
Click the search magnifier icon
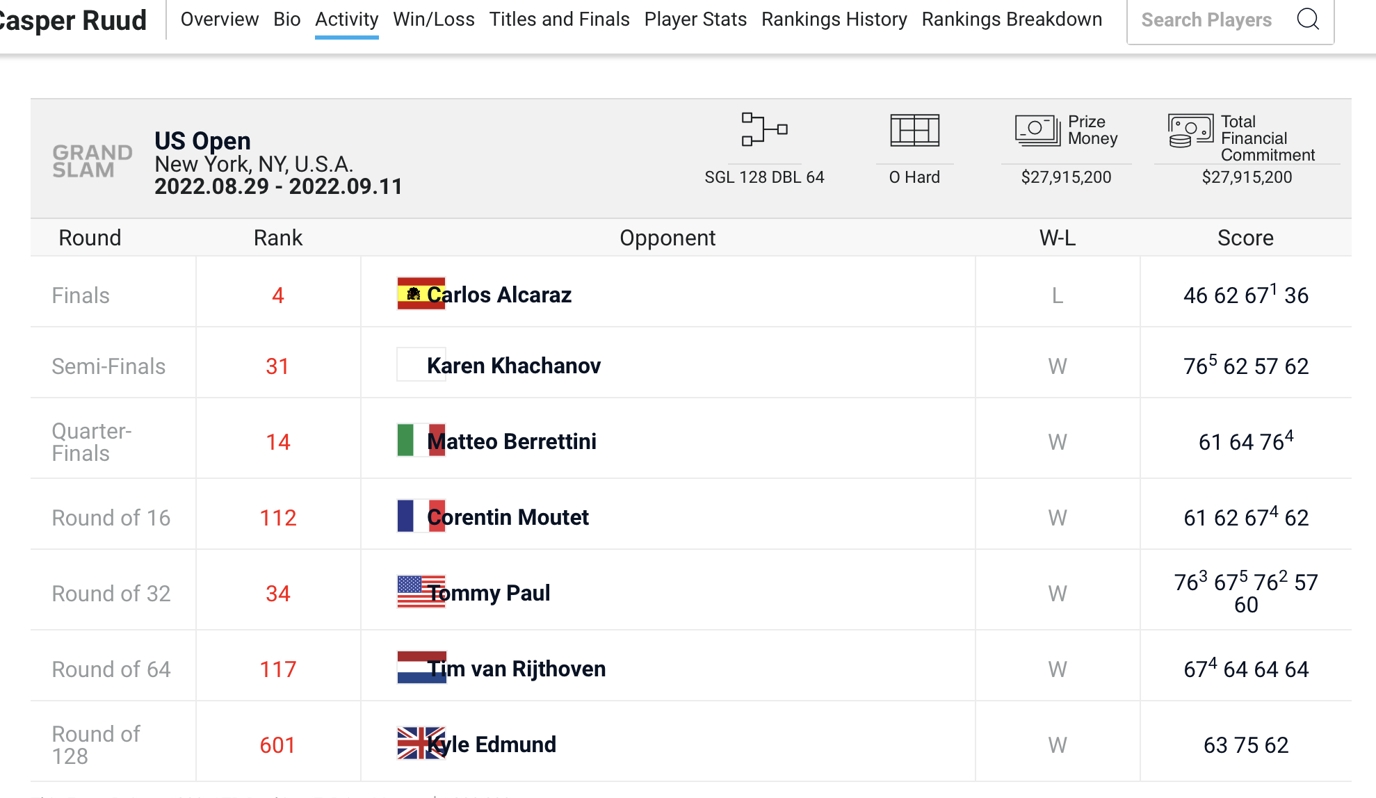1308,19
